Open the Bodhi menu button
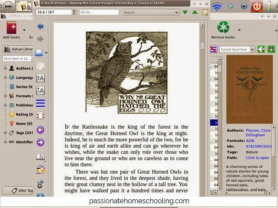The height and width of the screenshot is (208, 278). tap(8, 6)
